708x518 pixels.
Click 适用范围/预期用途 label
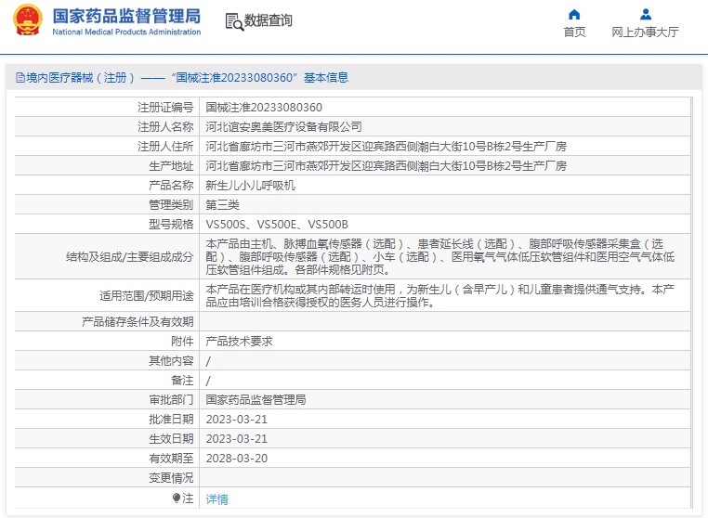click(146, 295)
